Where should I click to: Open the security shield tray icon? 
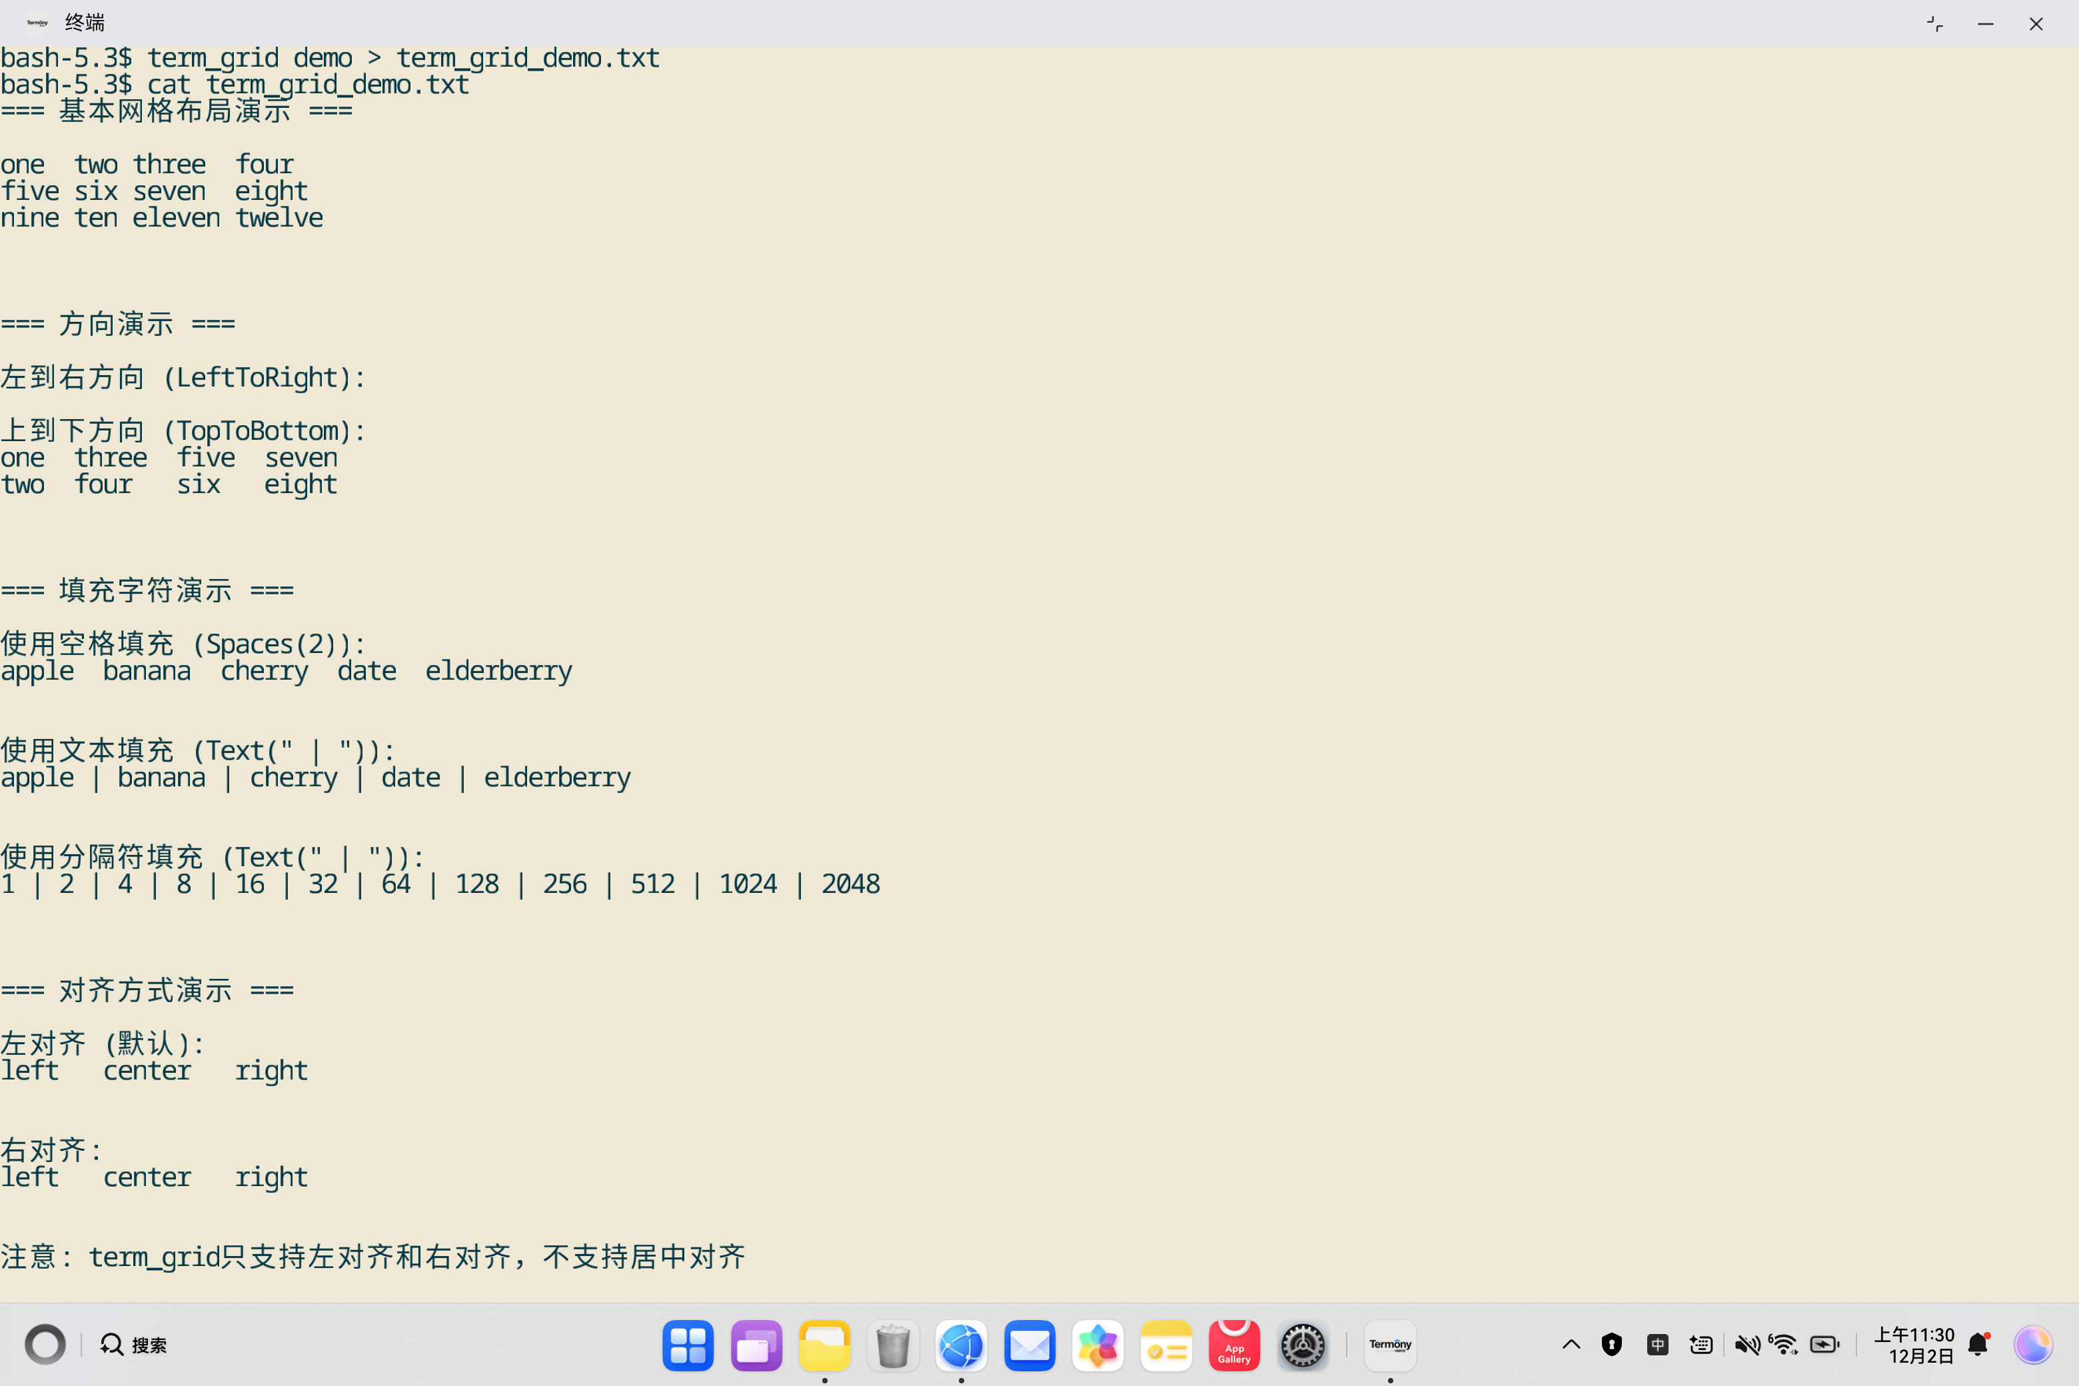[x=1611, y=1345]
